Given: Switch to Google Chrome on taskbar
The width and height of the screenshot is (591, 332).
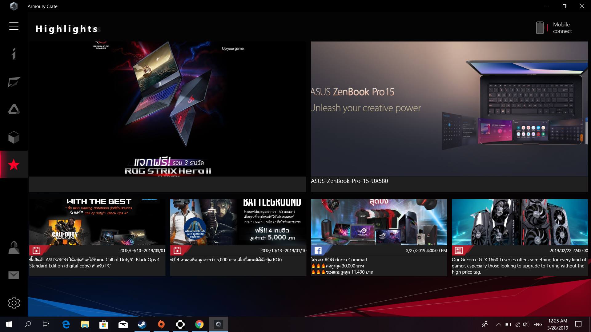Looking at the screenshot, I should tap(199, 324).
